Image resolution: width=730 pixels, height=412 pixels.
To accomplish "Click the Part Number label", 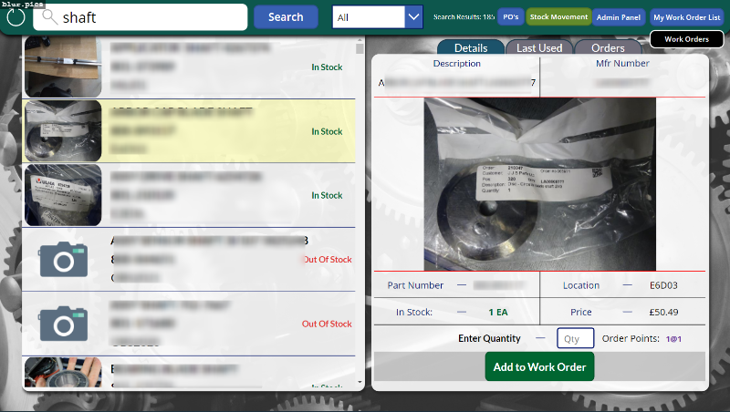I will [x=415, y=285].
